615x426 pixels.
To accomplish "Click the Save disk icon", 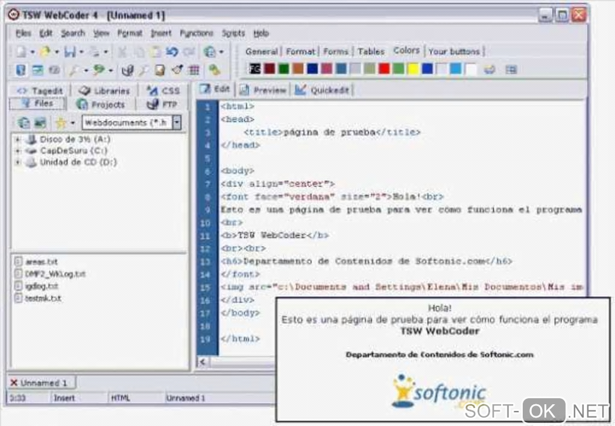I will (70, 51).
